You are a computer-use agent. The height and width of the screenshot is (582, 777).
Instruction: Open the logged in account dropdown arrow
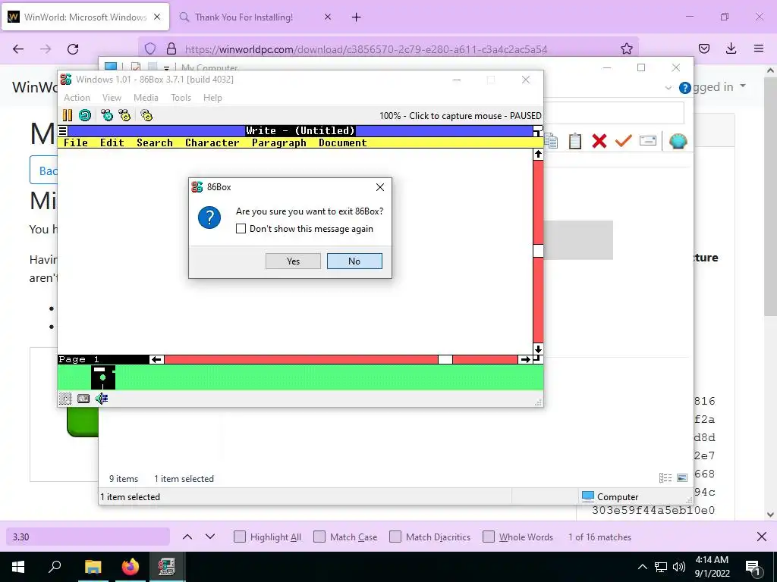tap(743, 86)
